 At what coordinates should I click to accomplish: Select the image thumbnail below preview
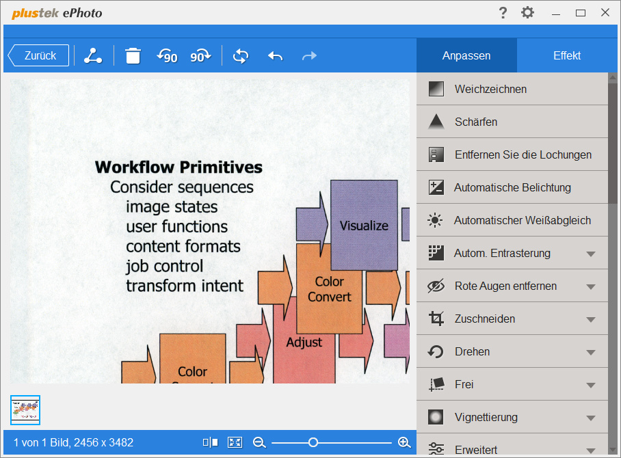tap(25, 409)
